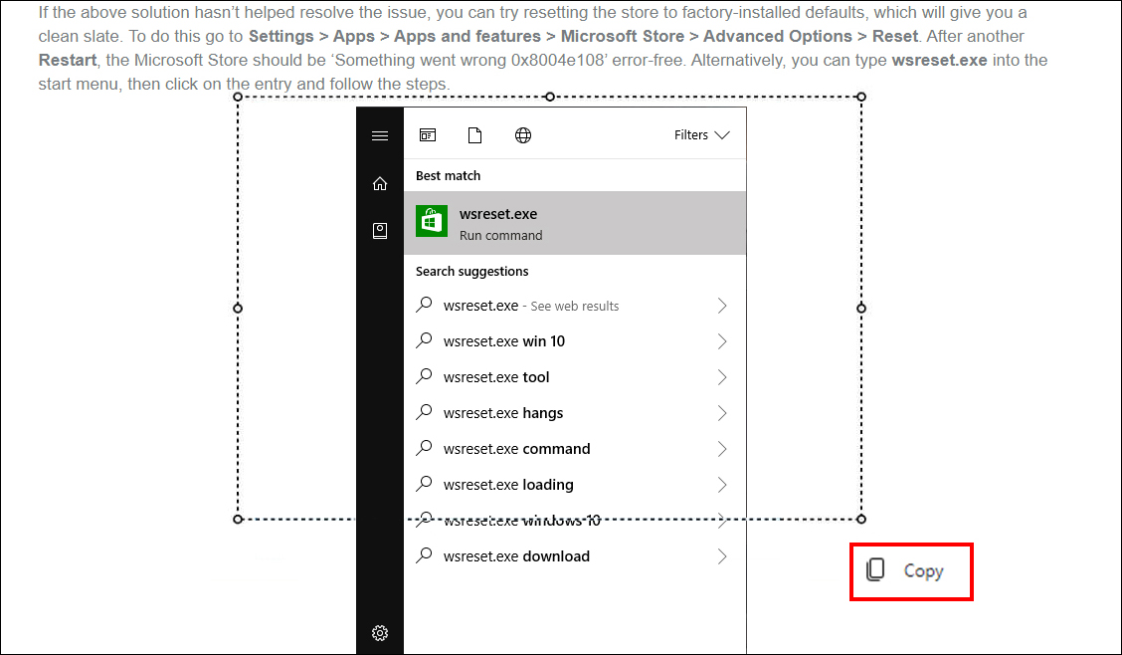Select 'wsreset.exe - See web results' suggestion
The width and height of the screenshot is (1122, 655).
[x=575, y=306]
